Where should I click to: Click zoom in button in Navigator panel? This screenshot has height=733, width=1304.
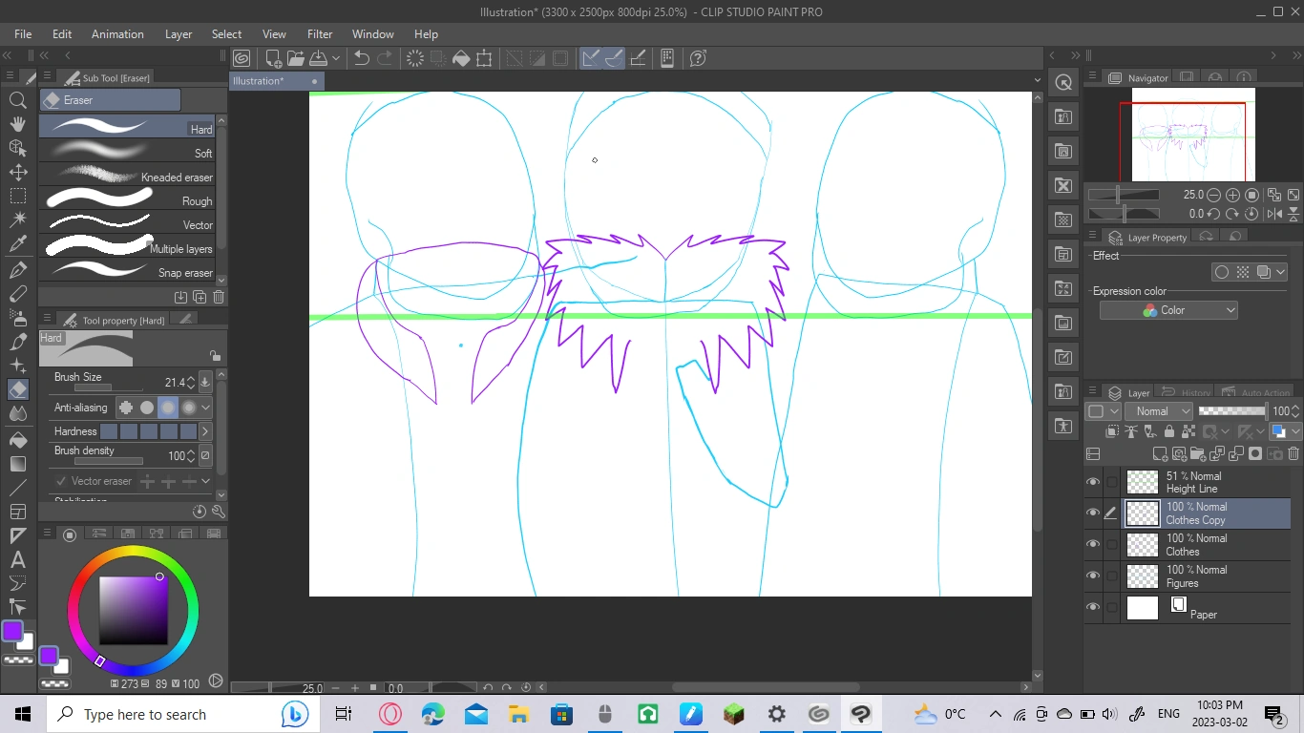tap(1231, 194)
